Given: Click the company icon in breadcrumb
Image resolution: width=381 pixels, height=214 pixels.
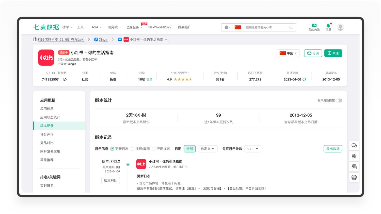Looking at the screenshot, I should coord(35,40).
